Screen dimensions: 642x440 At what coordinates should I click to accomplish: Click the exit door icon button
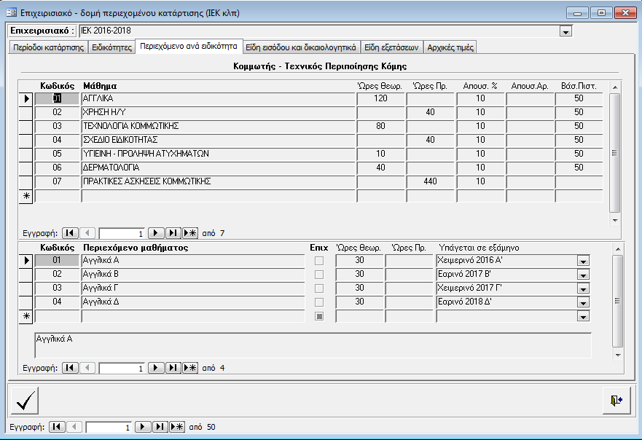pos(616,400)
